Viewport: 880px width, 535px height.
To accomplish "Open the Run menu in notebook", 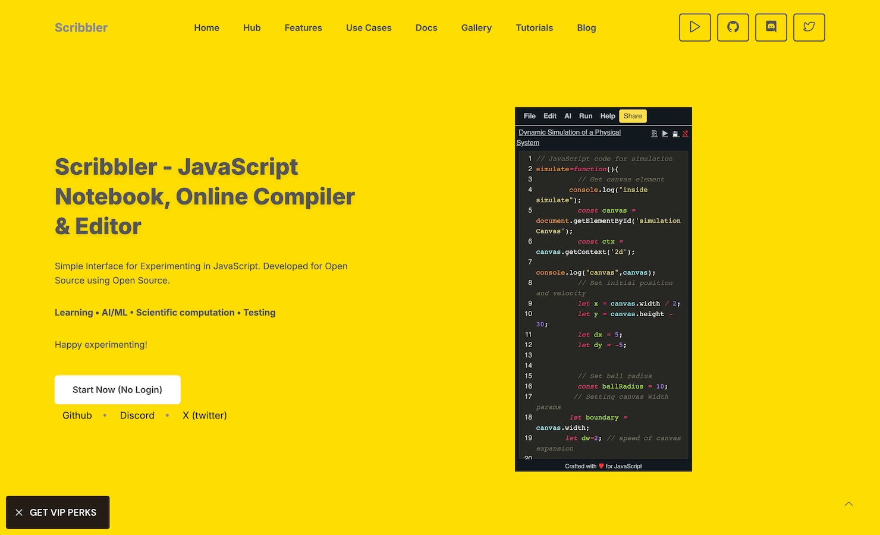I will pyautogui.click(x=585, y=116).
